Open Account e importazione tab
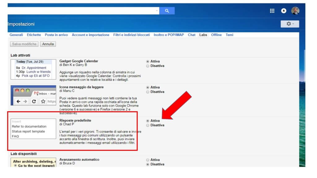Viewport: 317px width, 178px height. coord(90,35)
